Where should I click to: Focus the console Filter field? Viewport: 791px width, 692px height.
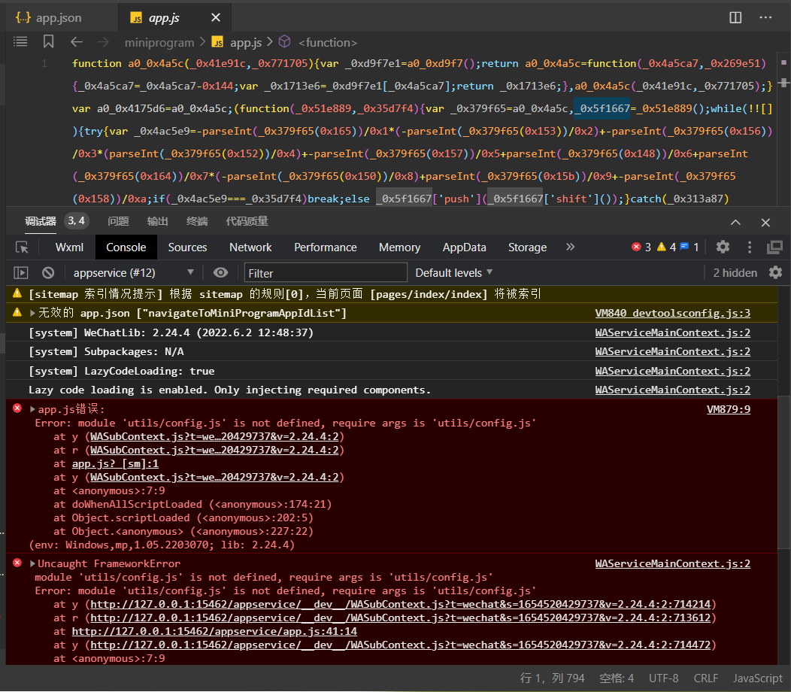326,273
